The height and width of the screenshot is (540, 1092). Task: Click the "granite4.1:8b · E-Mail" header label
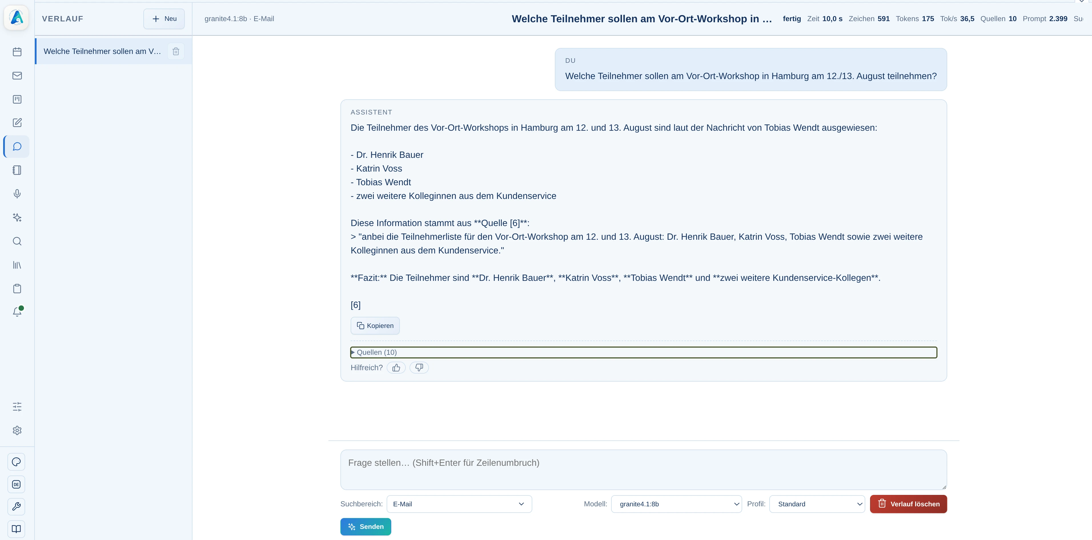239,19
